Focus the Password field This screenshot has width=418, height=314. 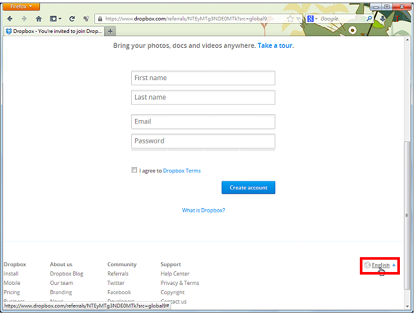[x=203, y=141]
